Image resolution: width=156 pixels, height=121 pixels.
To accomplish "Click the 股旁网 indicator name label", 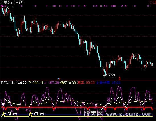I will (x=5, y=83).
